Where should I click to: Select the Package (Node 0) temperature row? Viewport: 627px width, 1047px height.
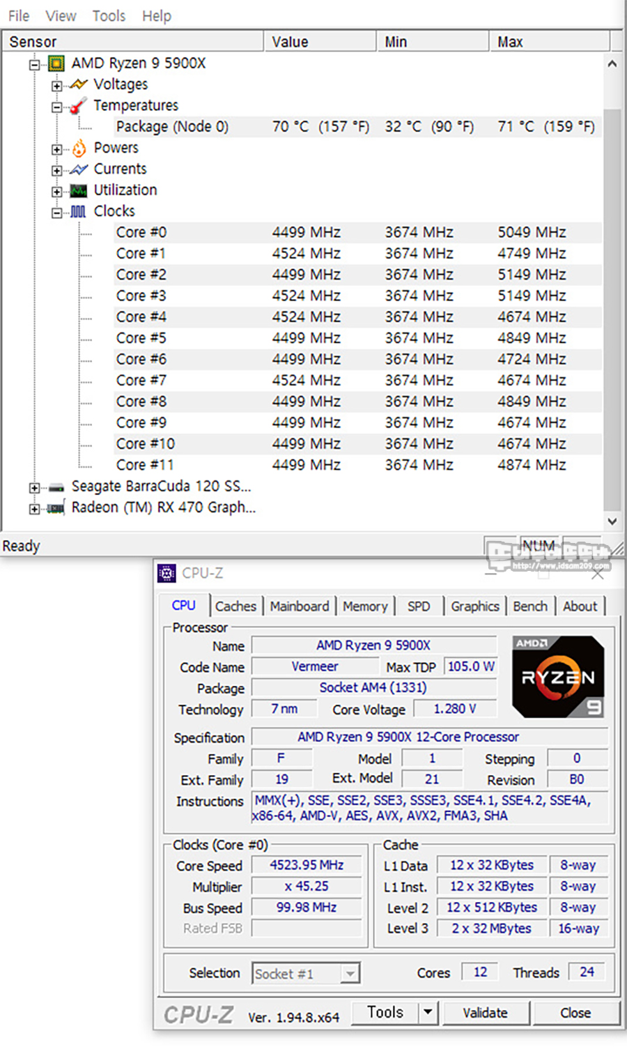[358, 127]
